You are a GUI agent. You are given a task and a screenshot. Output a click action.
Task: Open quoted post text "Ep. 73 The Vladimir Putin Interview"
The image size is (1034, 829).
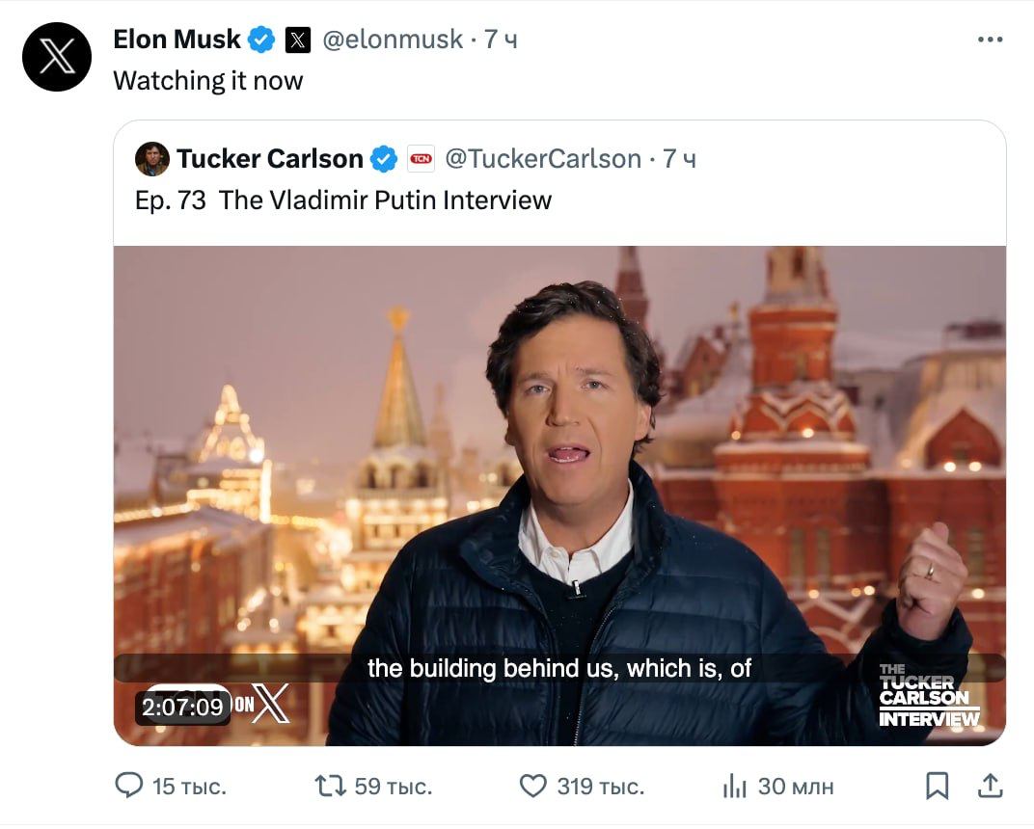tap(342, 200)
